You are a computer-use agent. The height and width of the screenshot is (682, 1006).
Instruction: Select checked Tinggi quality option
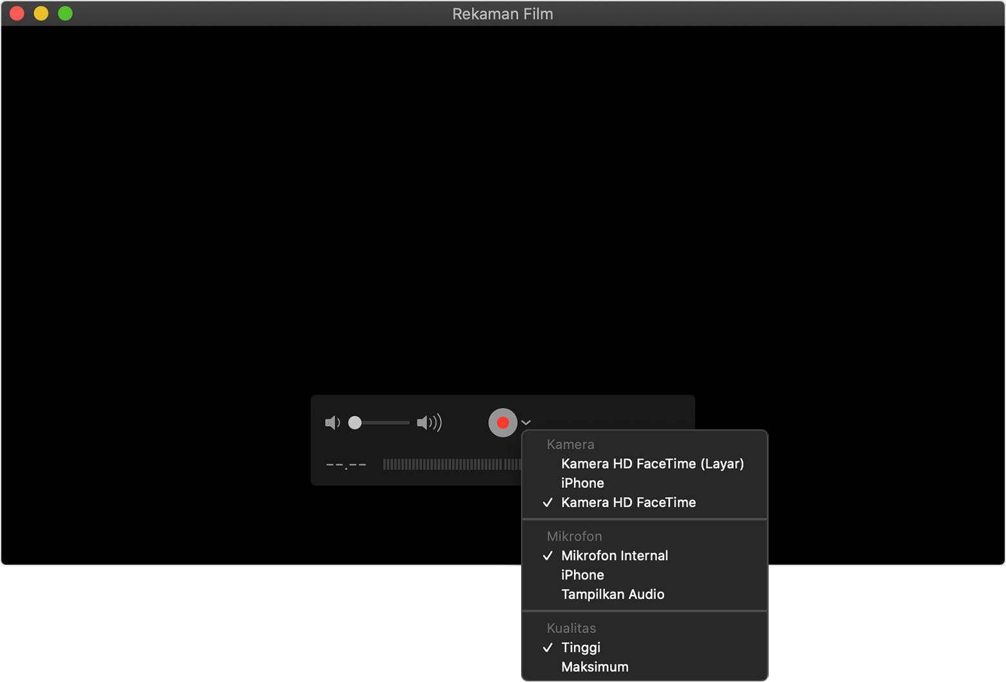[x=580, y=647]
